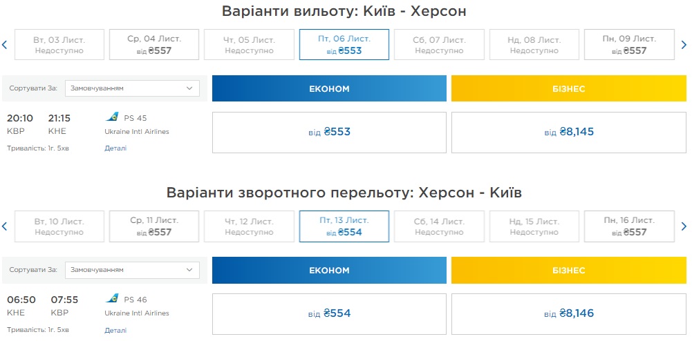Viewport: 692px width, 341px height.
Task: Choose return date Пн, 16 Лист.
Action: click(x=629, y=226)
